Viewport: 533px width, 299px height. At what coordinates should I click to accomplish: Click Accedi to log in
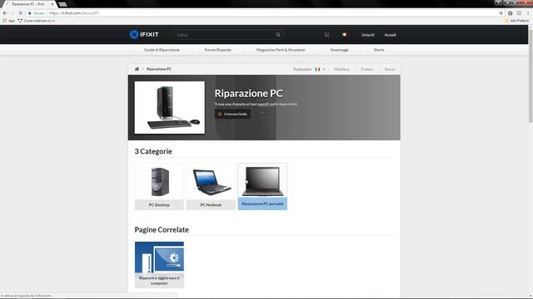[x=390, y=35]
